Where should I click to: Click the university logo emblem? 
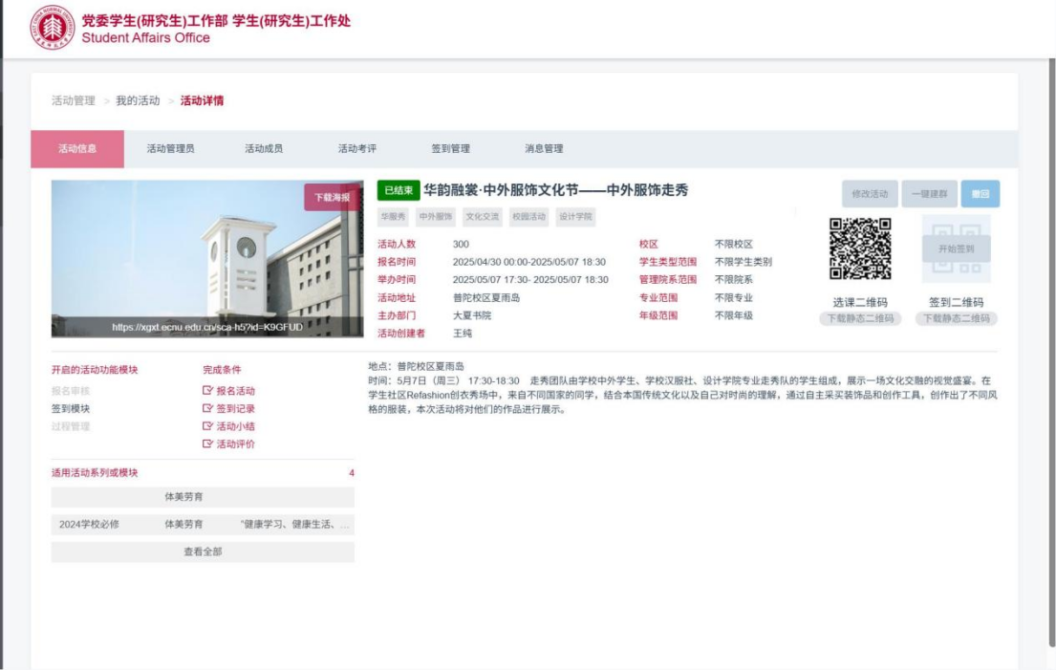tap(51, 28)
